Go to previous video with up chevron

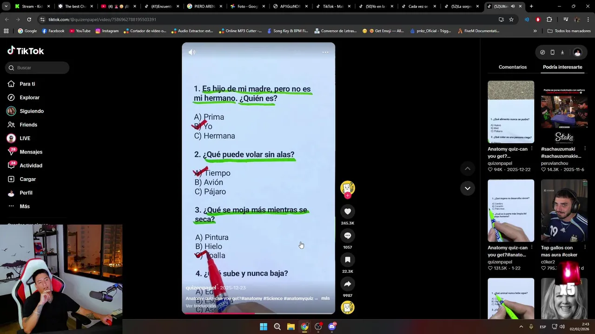click(468, 169)
